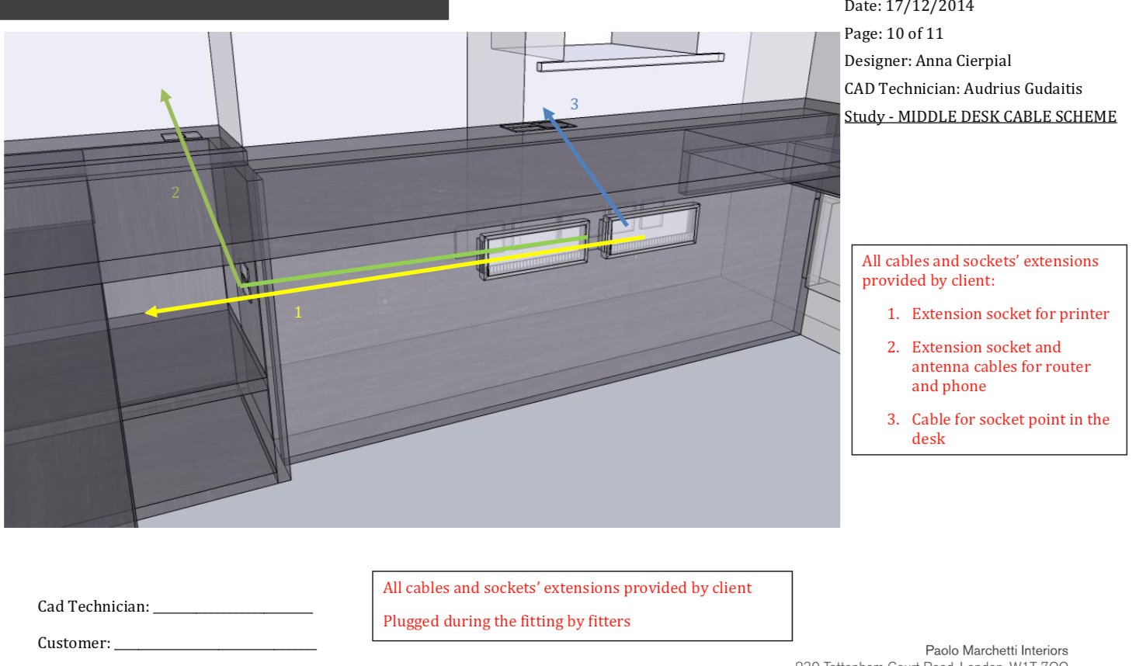The height and width of the screenshot is (666, 1146).
Task: Select list item 'Cable for socket point in the desk'
Action: [1010, 428]
